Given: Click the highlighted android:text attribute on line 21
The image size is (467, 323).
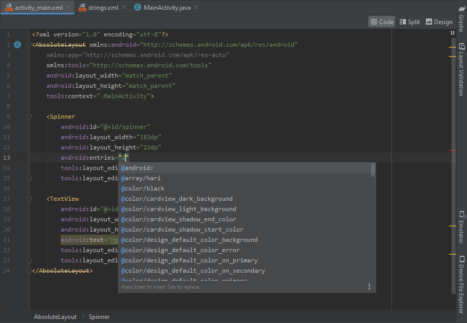Looking at the screenshot, I should [x=89, y=240].
